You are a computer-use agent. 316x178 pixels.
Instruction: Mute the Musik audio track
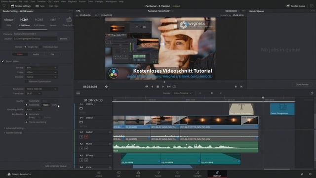[86, 148]
